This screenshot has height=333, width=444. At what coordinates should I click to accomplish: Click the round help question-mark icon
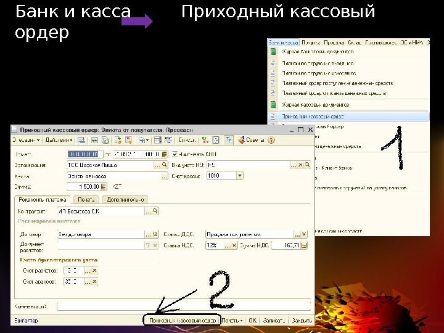click(271, 140)
